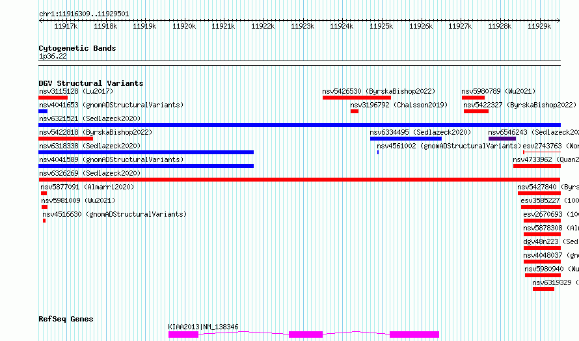This screenshot has height=341, width=579.
Task: Click the 11917k ruler position
Action: [x=66, y=26]
